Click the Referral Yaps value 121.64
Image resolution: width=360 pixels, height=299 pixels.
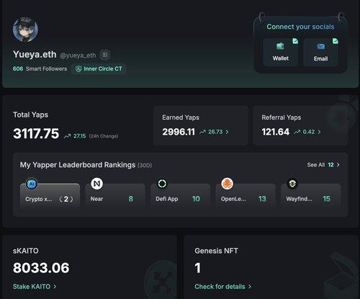click(276, 132)
